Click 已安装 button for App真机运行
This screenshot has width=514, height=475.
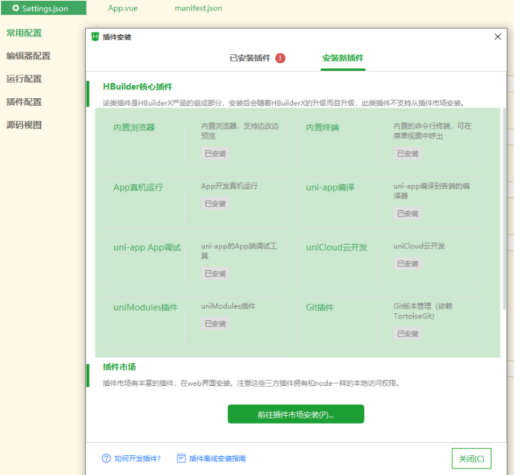pos(215,203)
